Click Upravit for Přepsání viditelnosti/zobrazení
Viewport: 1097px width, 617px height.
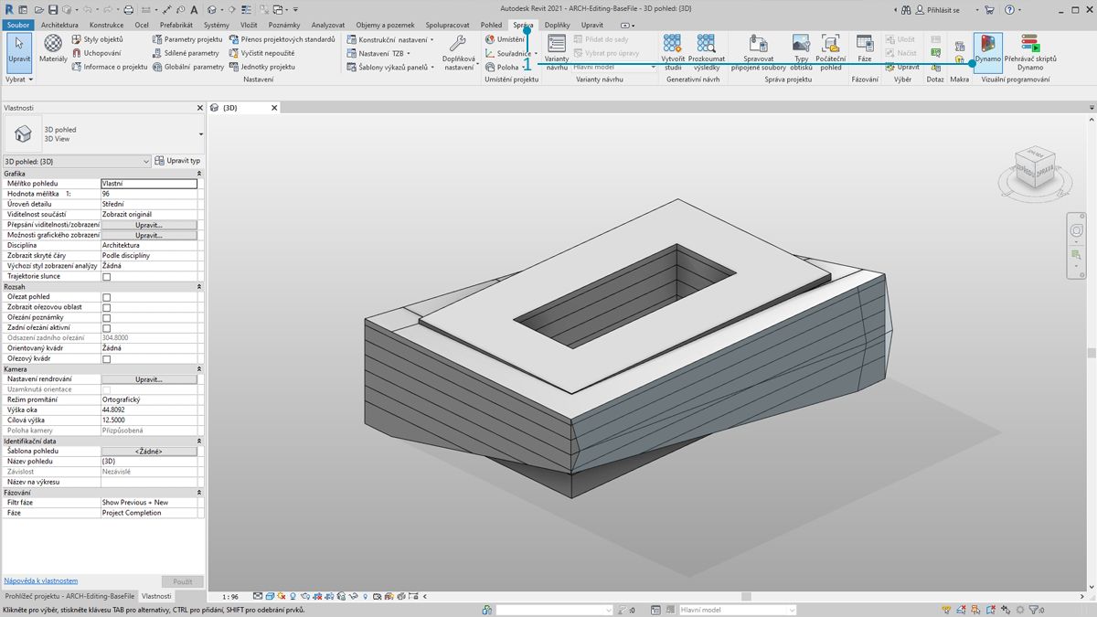coord(149,225)
